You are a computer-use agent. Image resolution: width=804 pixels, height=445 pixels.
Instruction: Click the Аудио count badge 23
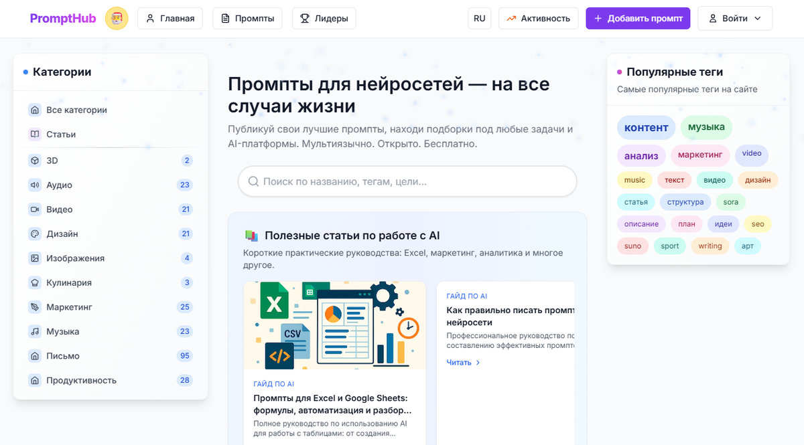click(x=185, y=185)
